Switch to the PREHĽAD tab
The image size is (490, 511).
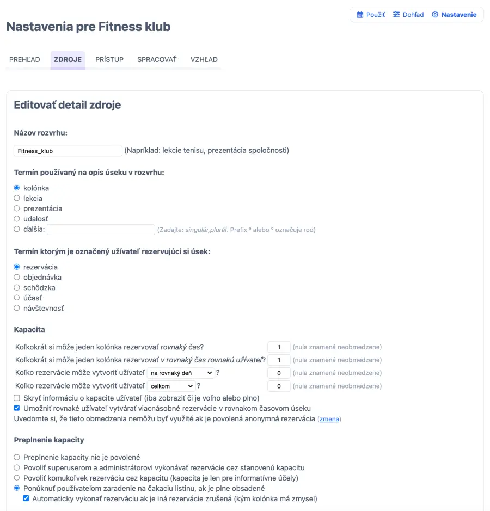24,60
